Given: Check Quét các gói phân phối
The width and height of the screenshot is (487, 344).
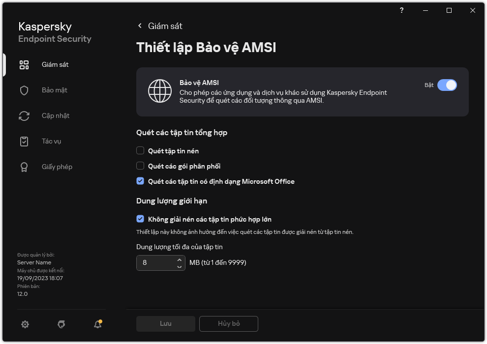Looking at the screenshot, I should (140, 166).
